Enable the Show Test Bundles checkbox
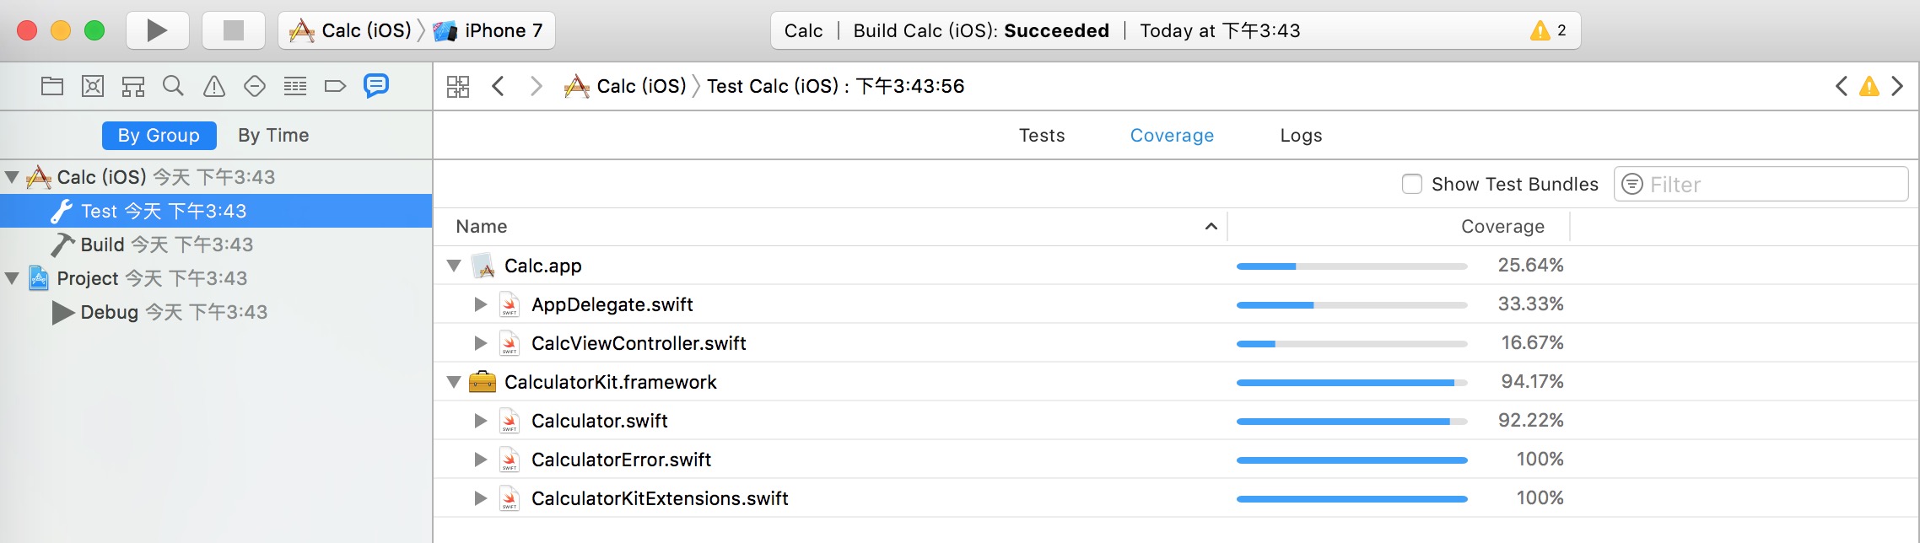This screenshot has width=1920, height=543. [1411, 184]
